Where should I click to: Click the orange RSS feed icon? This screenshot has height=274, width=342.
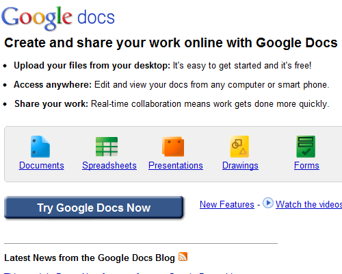[183, 257]
